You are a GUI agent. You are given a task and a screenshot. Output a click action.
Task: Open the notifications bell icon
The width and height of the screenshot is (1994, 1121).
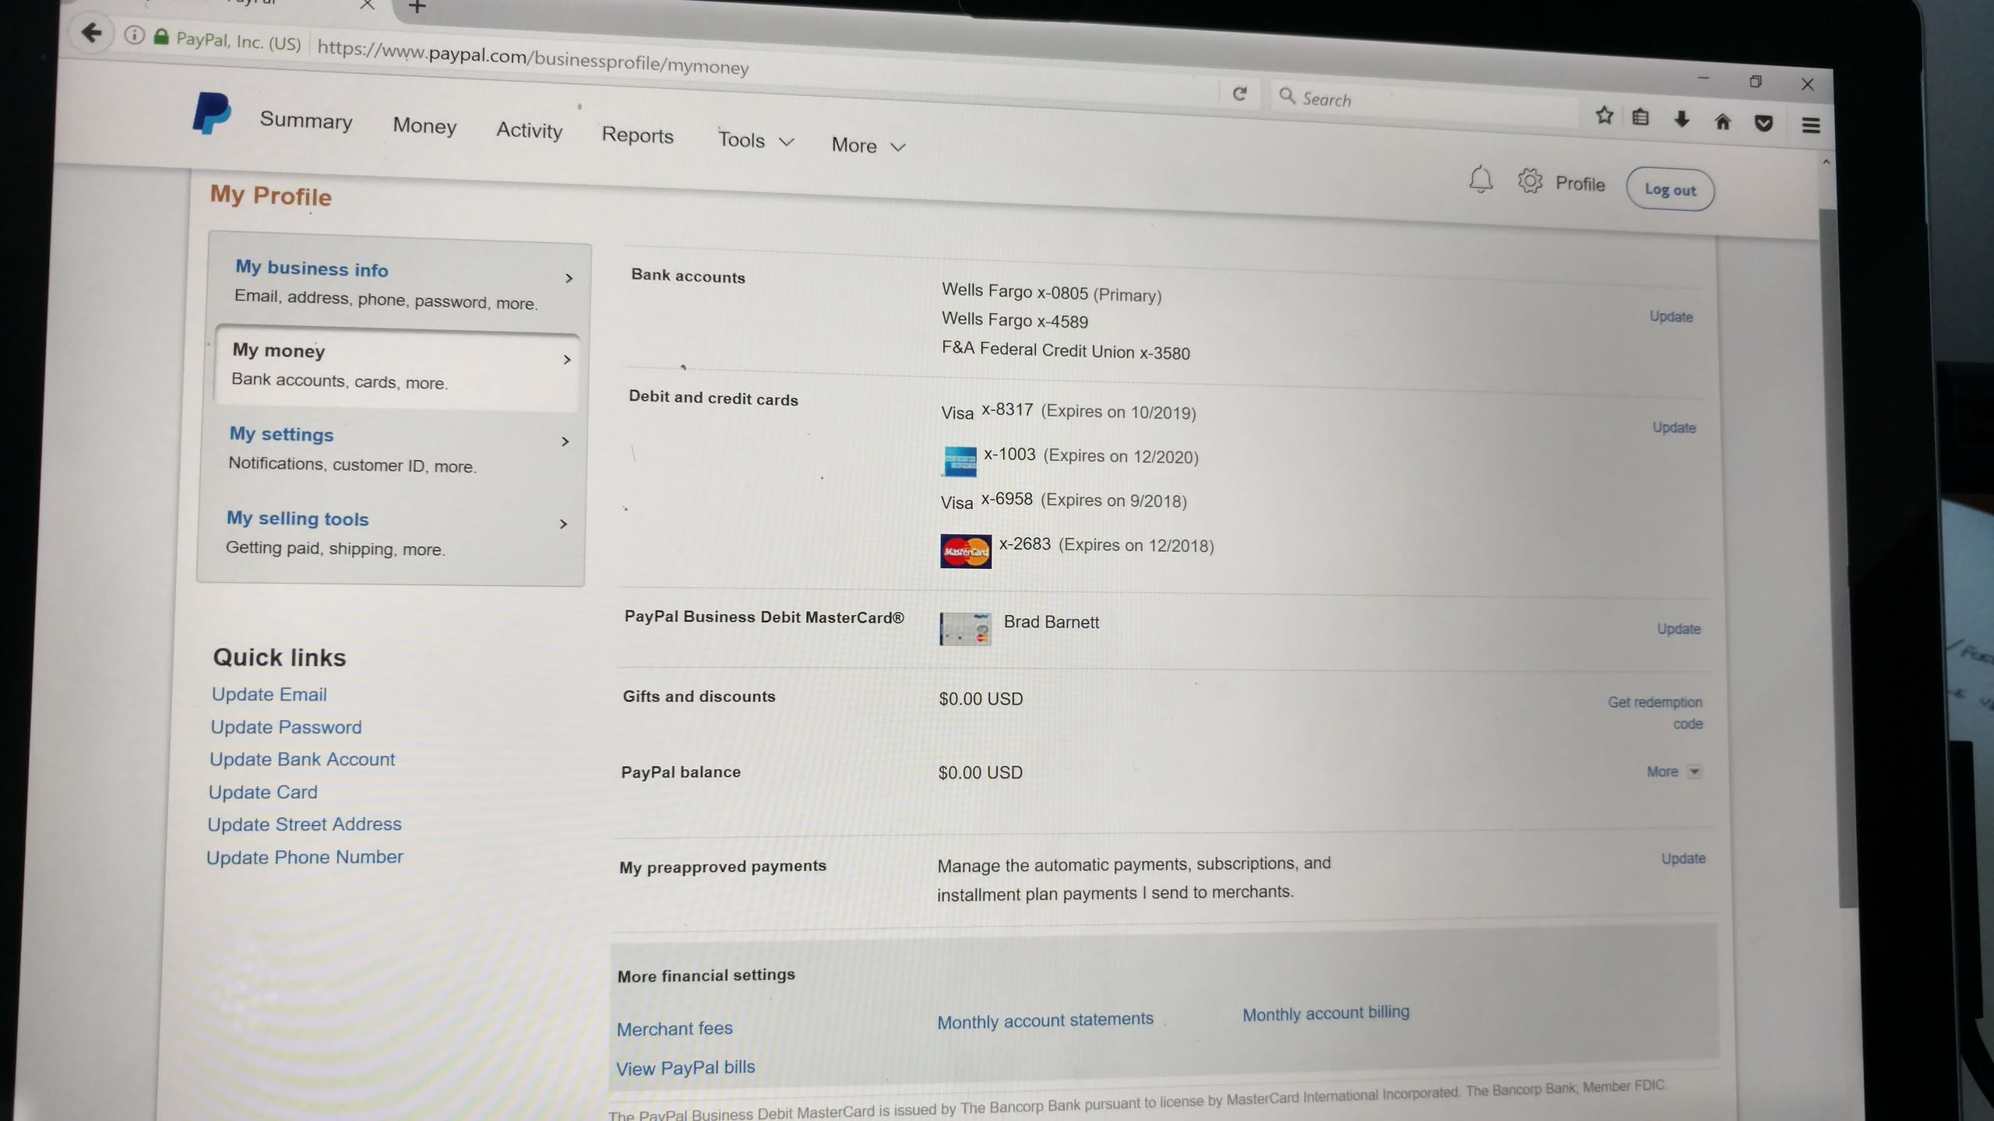(x=1480, y=180)
